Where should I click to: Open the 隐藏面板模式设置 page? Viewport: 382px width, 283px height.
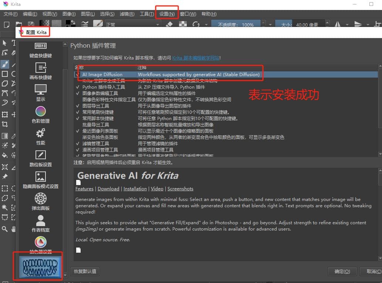(x=40, y=180)
